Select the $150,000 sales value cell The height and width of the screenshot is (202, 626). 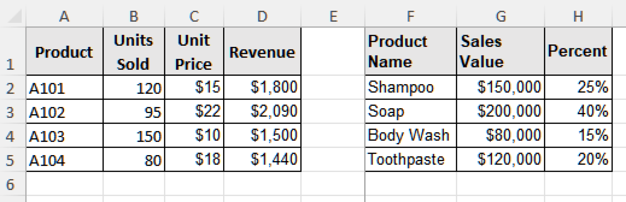pyautogui.click(x=500, y=87)
